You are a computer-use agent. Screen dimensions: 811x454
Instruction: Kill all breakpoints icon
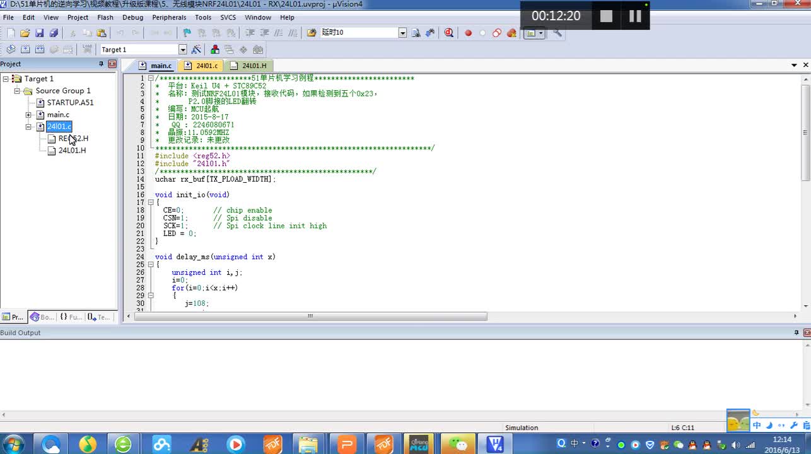(511, 33)
